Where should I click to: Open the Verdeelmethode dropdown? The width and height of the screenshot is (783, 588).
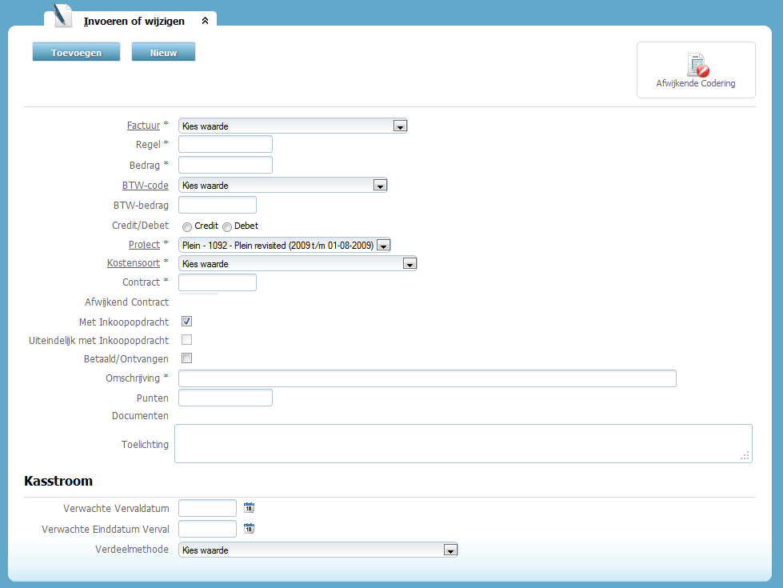pos(450,550)
